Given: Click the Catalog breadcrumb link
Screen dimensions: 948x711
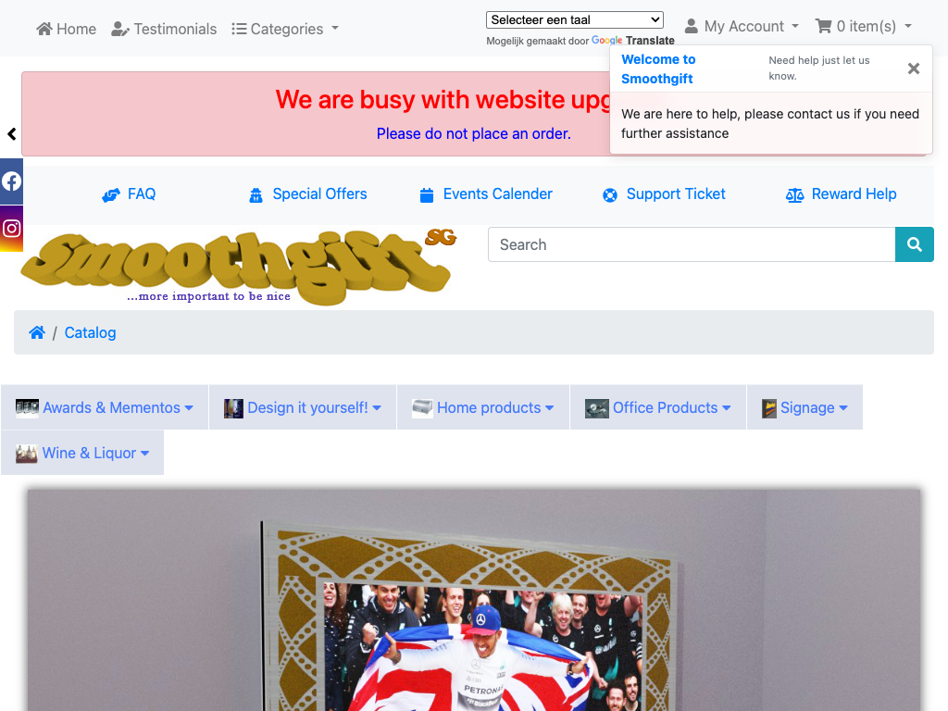Looking at the screenshot, I should point(90,332).
